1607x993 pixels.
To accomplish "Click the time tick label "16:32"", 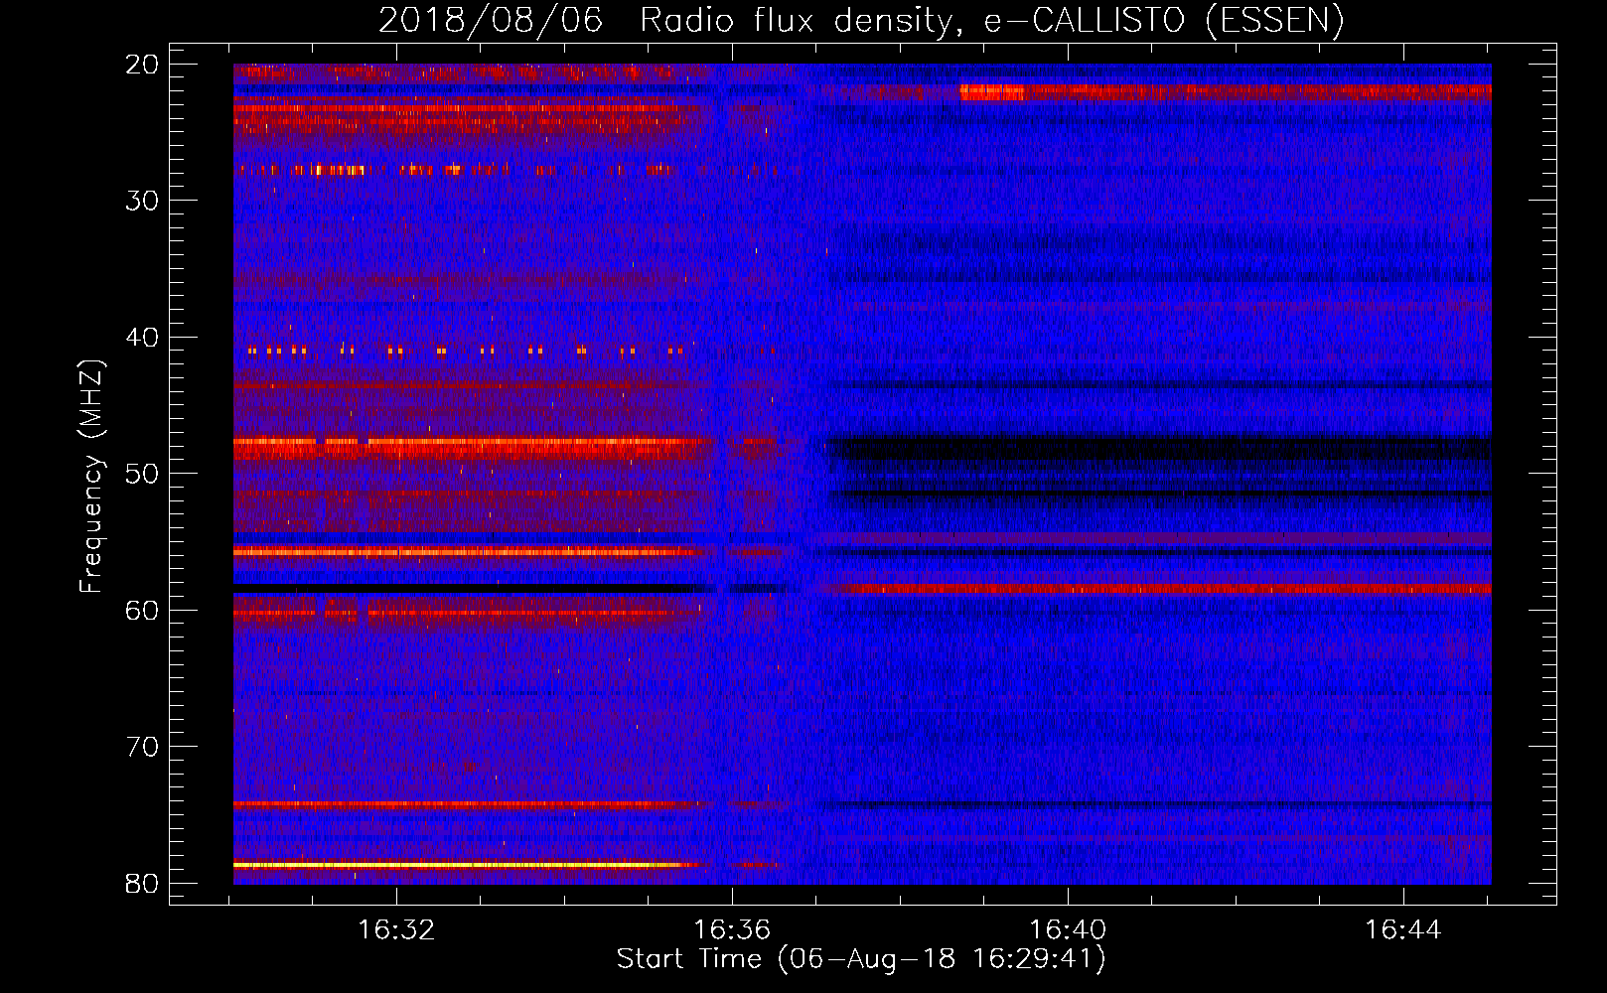I will [x=396, y=930].
